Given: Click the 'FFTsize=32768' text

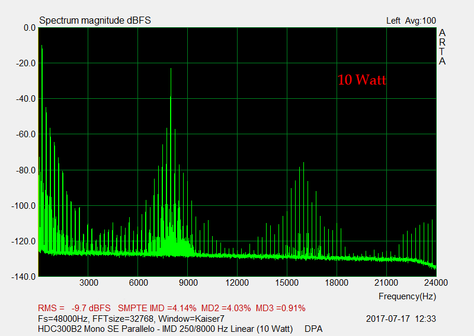Looking at the screenshot, I should pos(124,319).
